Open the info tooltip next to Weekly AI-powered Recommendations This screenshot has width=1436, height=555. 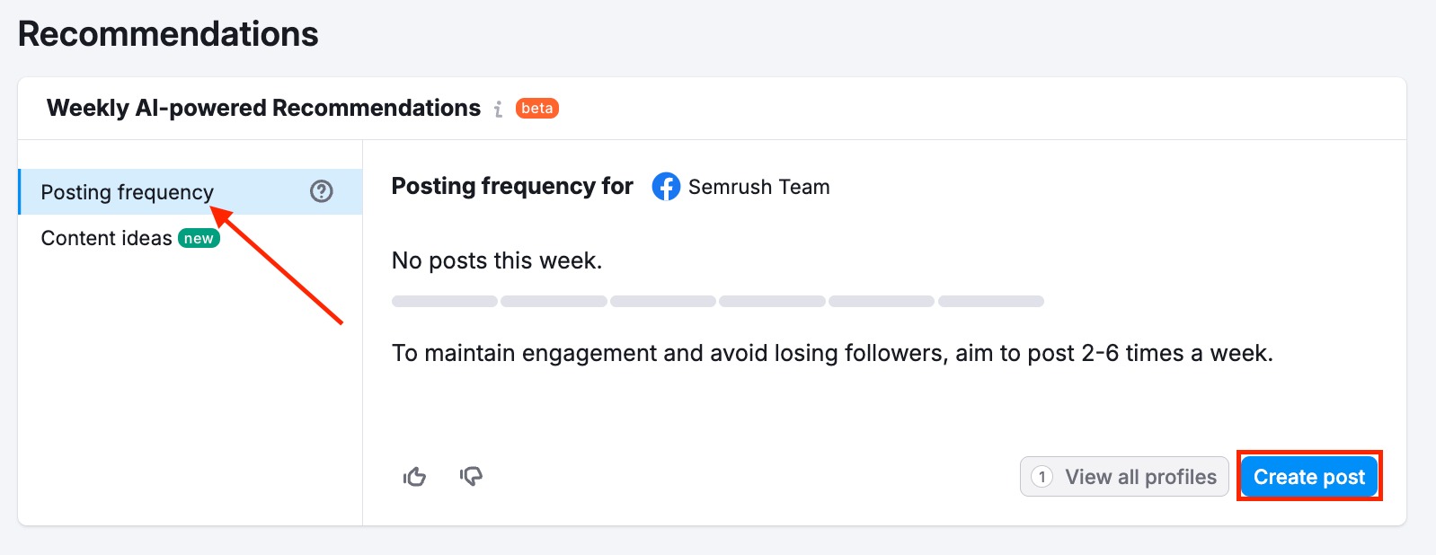click(500, 108)
